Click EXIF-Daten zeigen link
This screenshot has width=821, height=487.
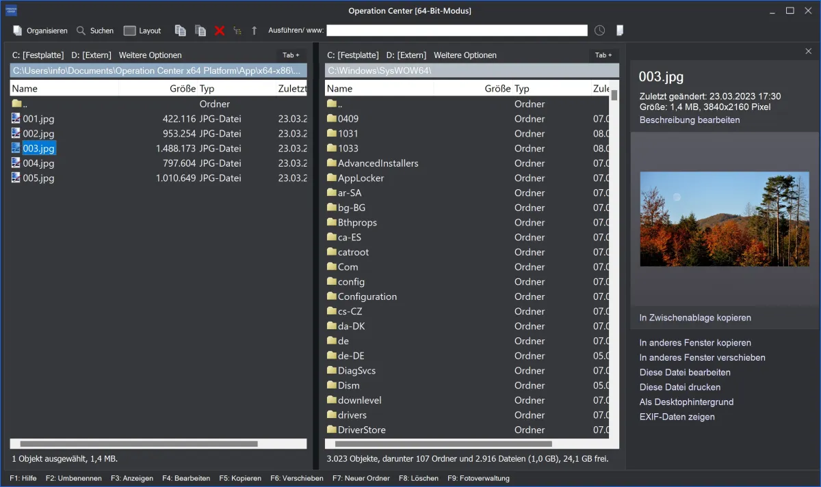(x=677, y=417)
